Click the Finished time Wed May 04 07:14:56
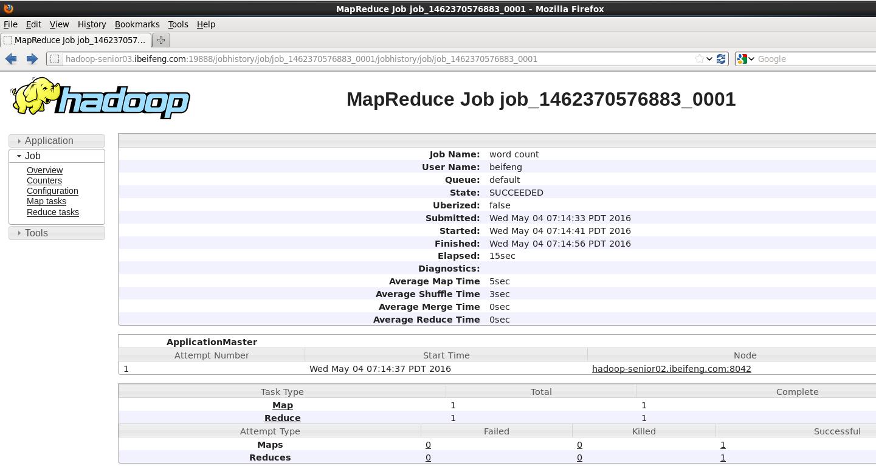The image size is (876, 466). pyautogui.click(x=560, y=244)
